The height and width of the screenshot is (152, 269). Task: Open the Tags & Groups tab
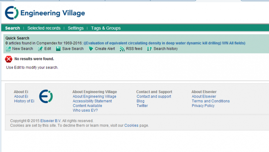106,28
